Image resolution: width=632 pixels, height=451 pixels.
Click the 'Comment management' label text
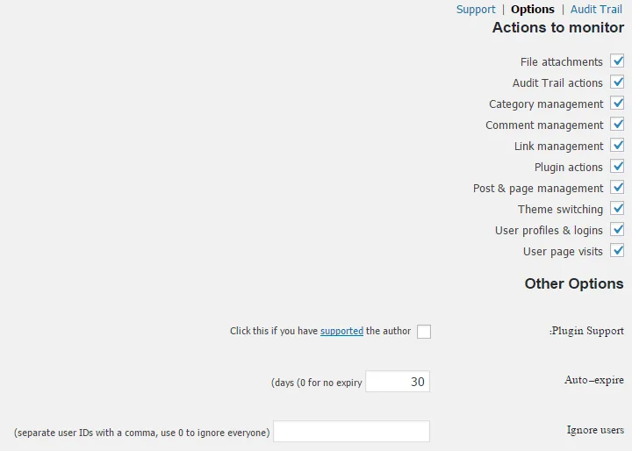[544, 125]
